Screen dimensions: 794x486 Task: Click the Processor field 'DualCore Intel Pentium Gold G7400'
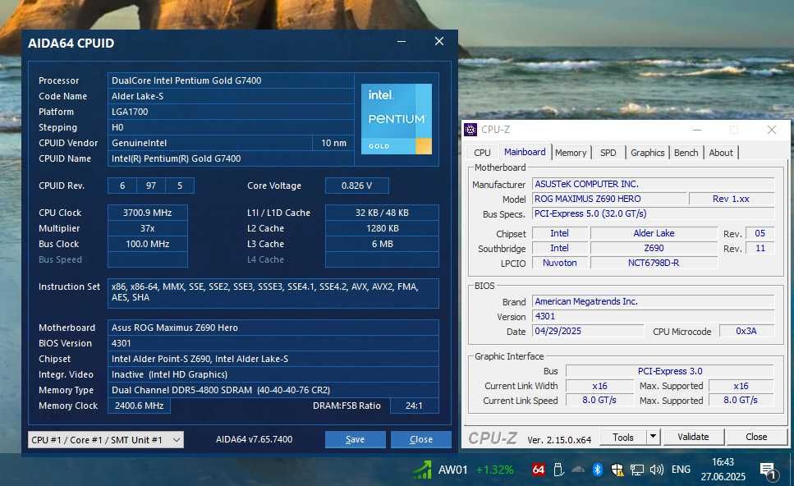point(231,80)
